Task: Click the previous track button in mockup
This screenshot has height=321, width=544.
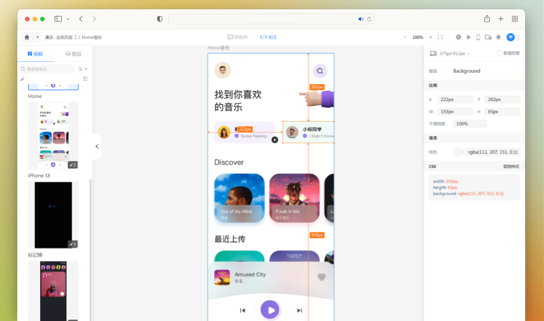Action: point(242,310)
